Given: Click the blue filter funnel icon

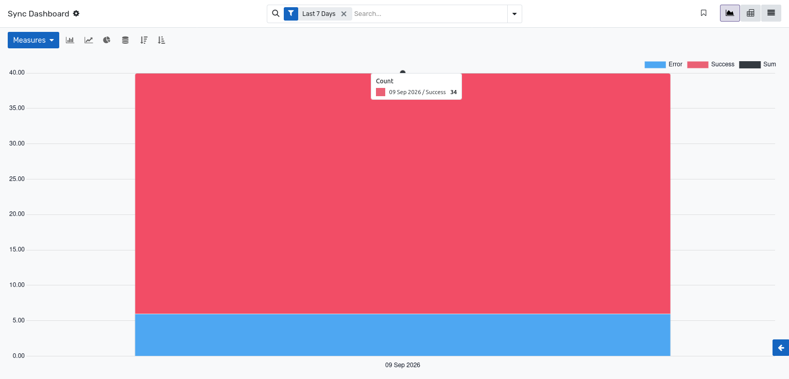Looking at the screenshot, I should [291, 14].
